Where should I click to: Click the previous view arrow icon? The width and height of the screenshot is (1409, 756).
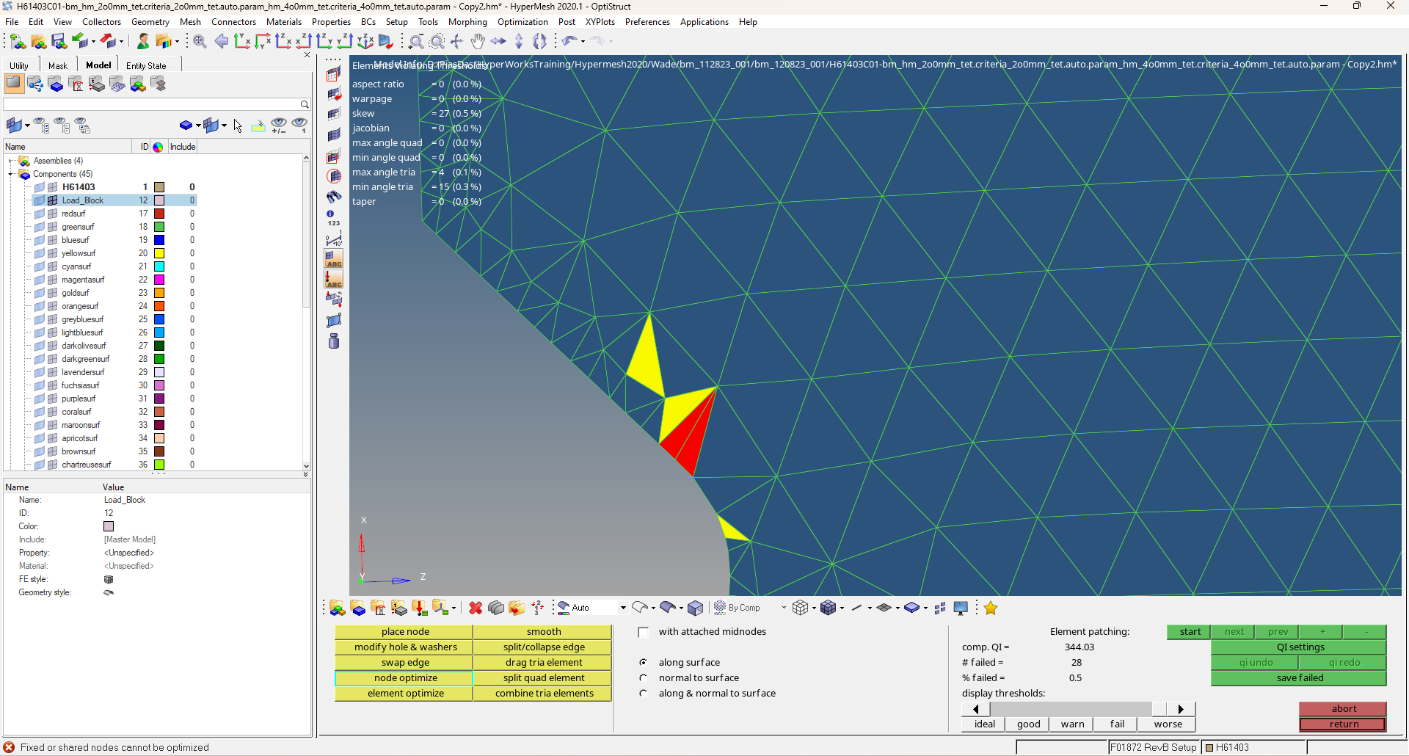tap(221, 42)
